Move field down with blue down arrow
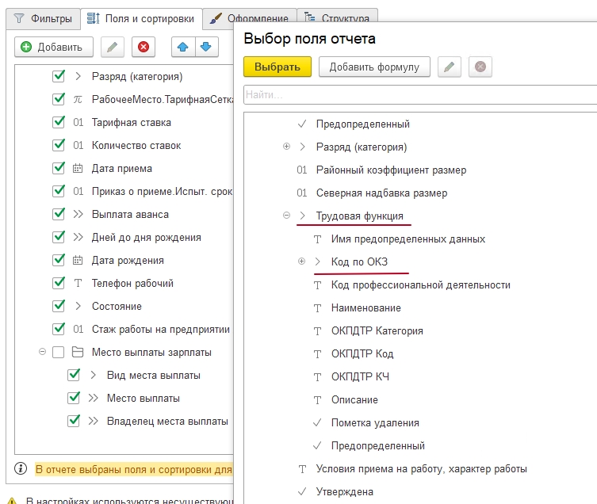The image size is (597, 504). 206,47
